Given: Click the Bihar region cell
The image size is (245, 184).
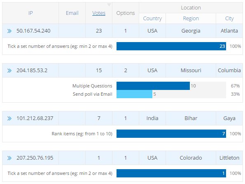Looking at the screenshot, I should coord(191,118).
